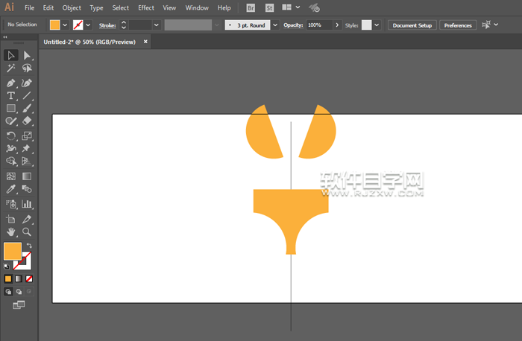Select the Hand tool
The height and width of the screenshot is (341, 522).
click(11, 232)
